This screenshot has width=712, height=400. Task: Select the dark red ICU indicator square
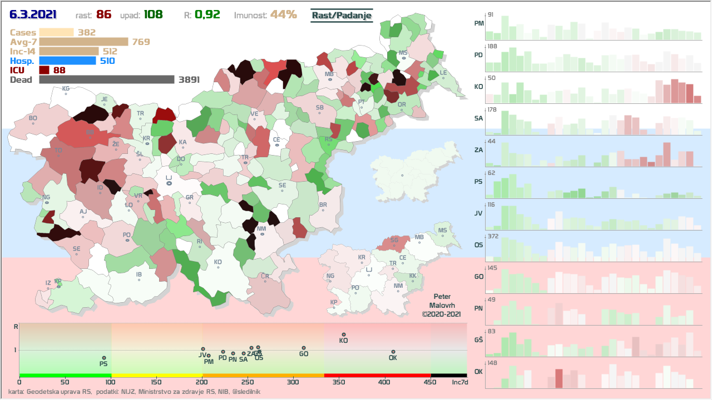[x=44, y=70]
